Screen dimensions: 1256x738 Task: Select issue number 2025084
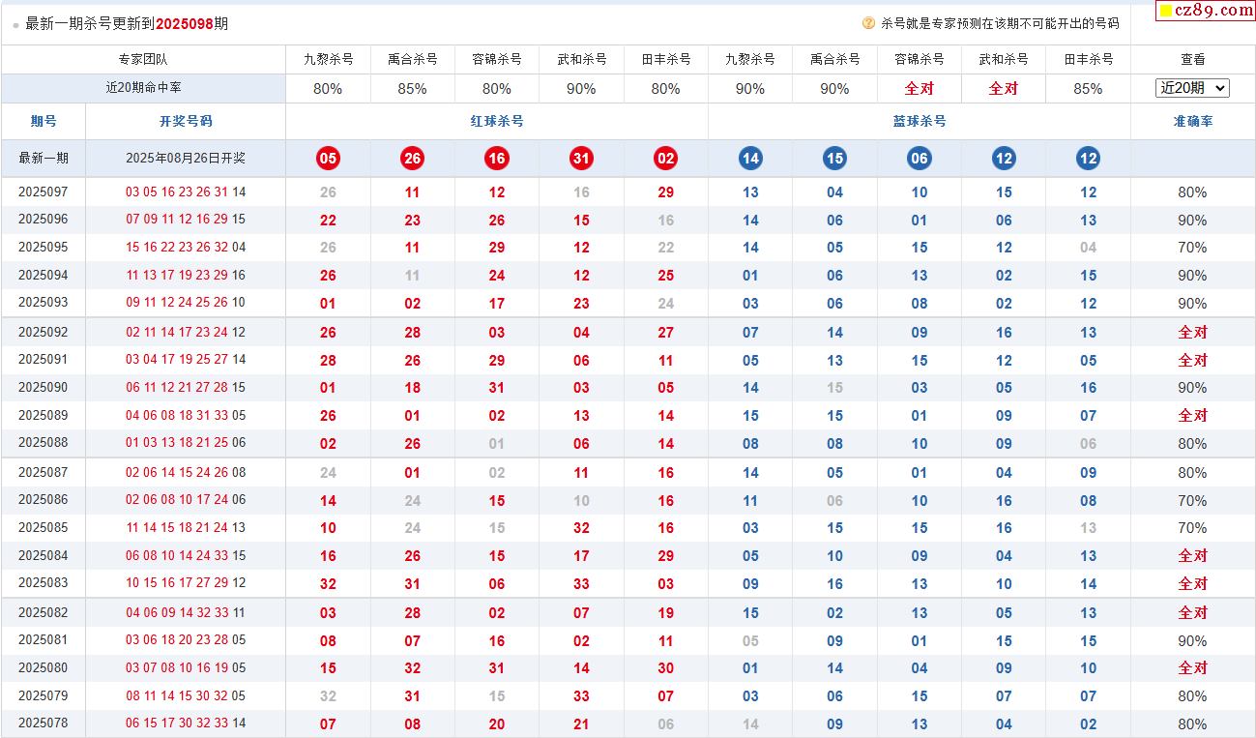coord(44,556)
